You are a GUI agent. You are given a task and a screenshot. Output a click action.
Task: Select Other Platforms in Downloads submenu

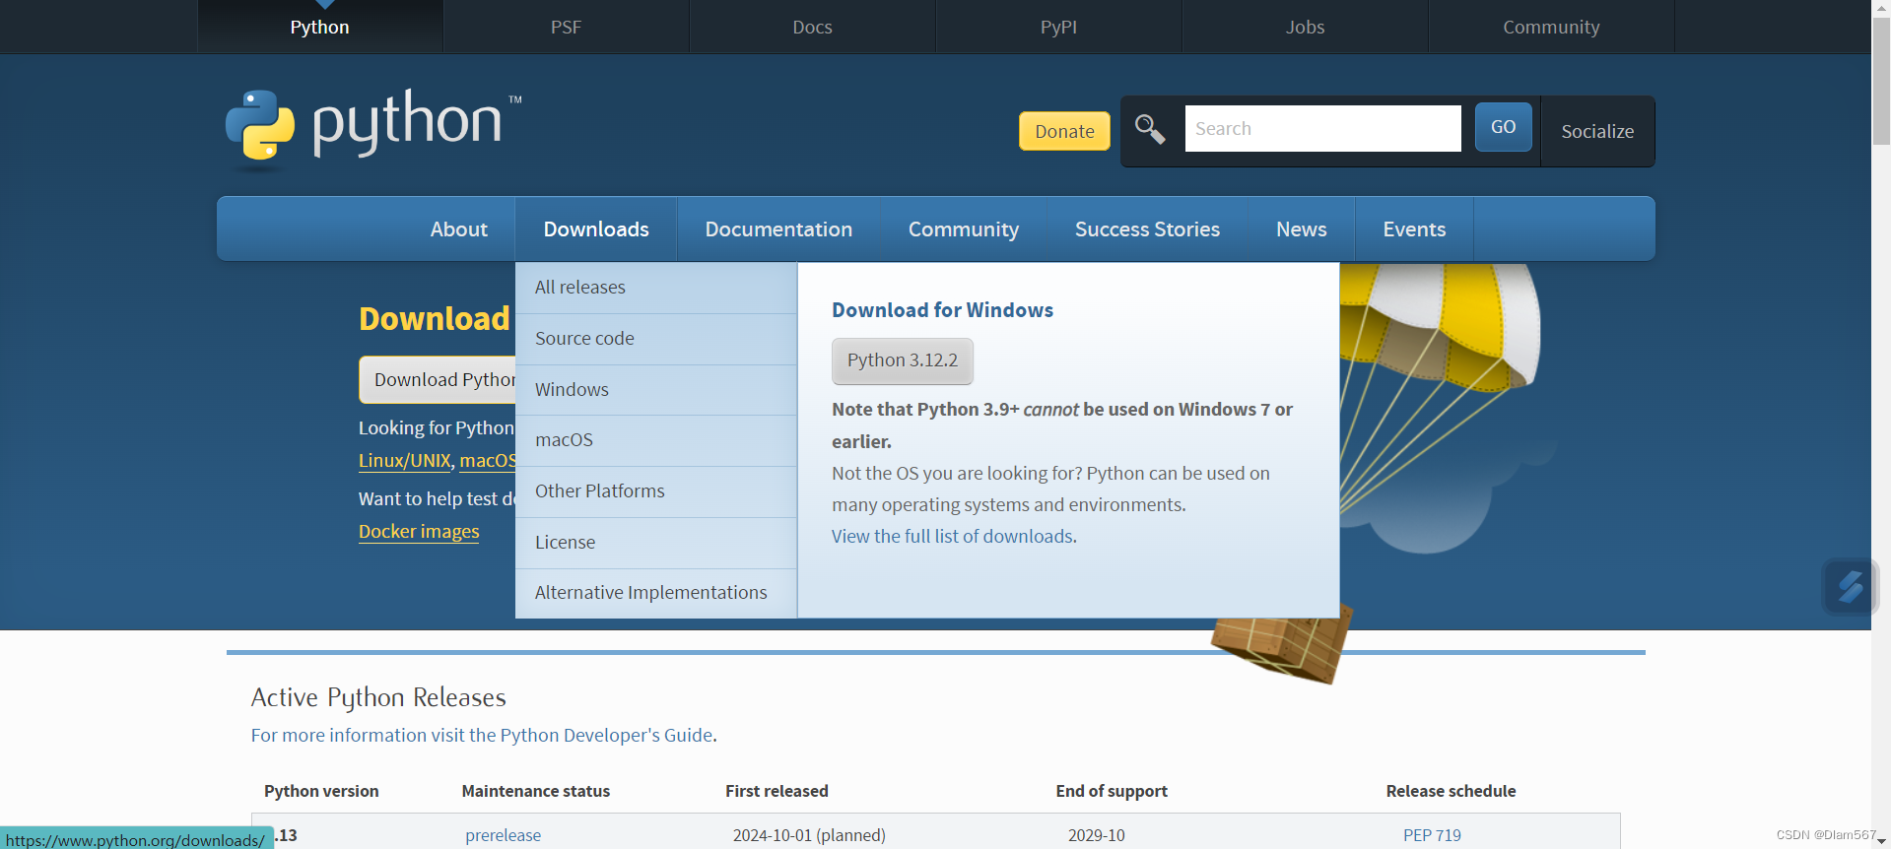[655, 491]
